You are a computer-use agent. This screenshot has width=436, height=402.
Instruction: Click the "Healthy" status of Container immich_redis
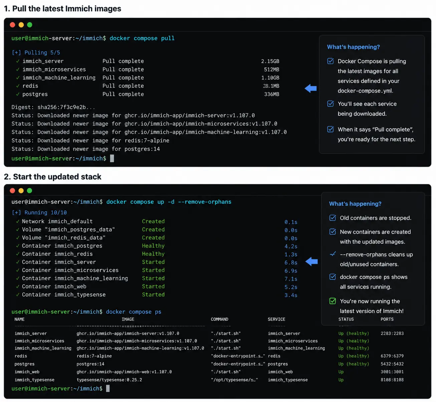(153, 254)
